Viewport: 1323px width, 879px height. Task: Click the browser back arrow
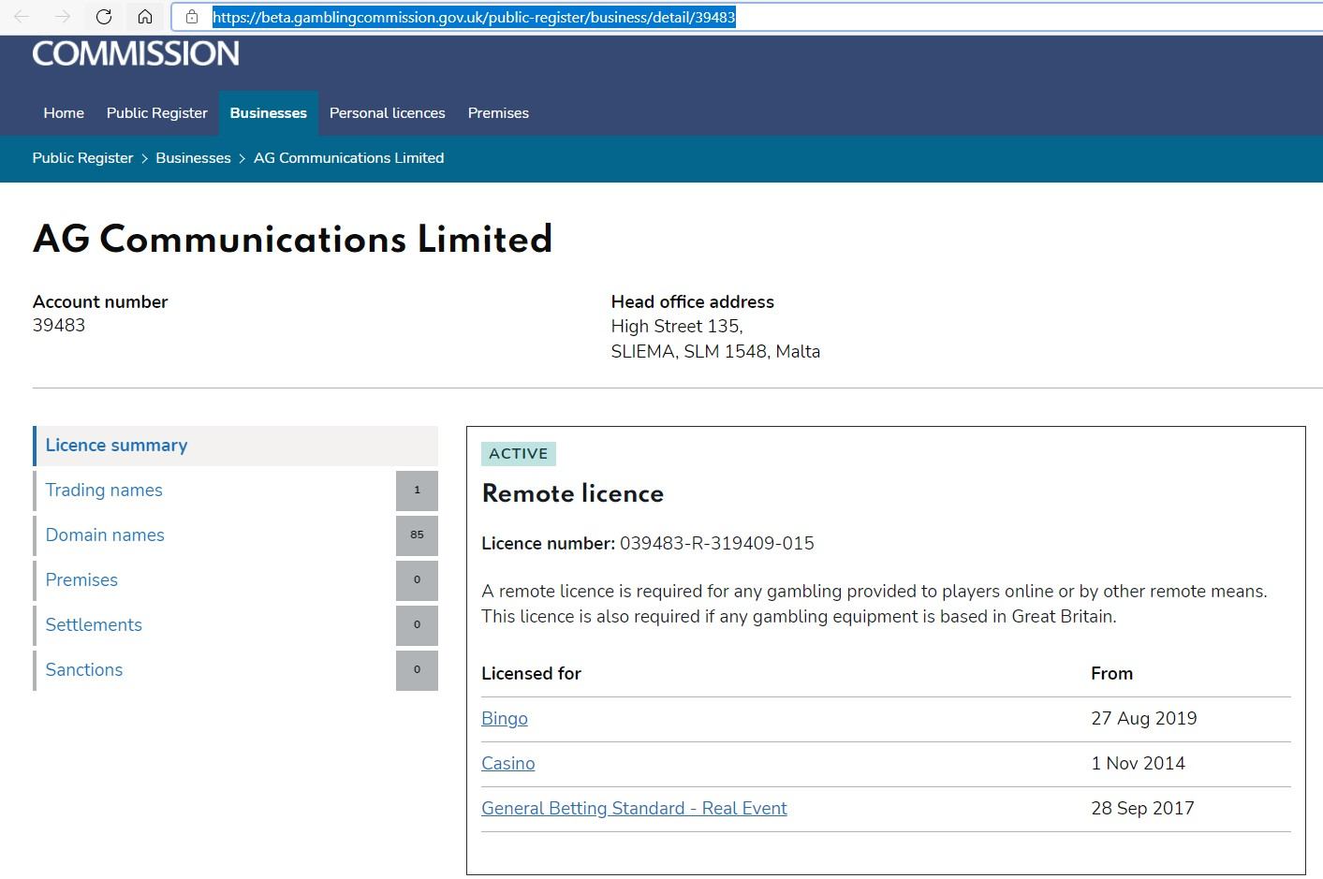tap(22, 17)
